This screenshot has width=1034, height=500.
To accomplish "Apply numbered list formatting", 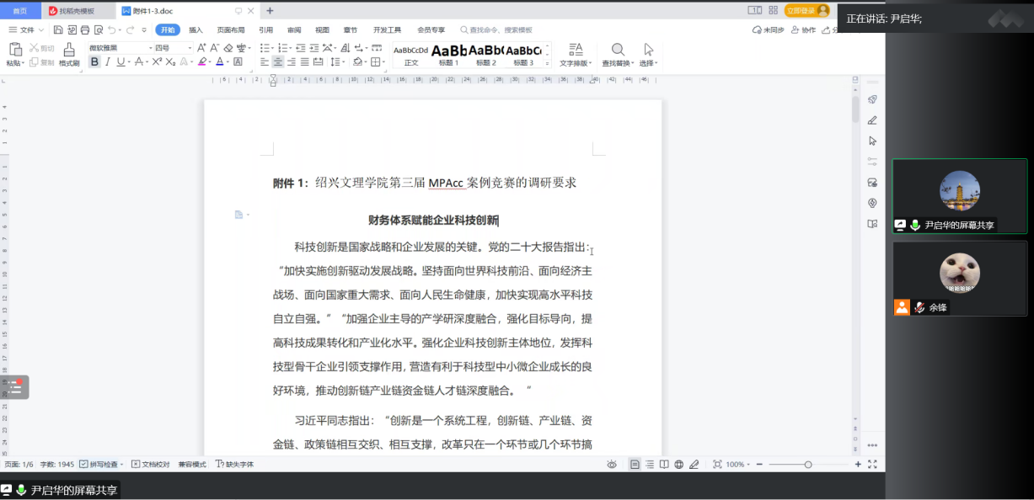I will pos(283,48).
